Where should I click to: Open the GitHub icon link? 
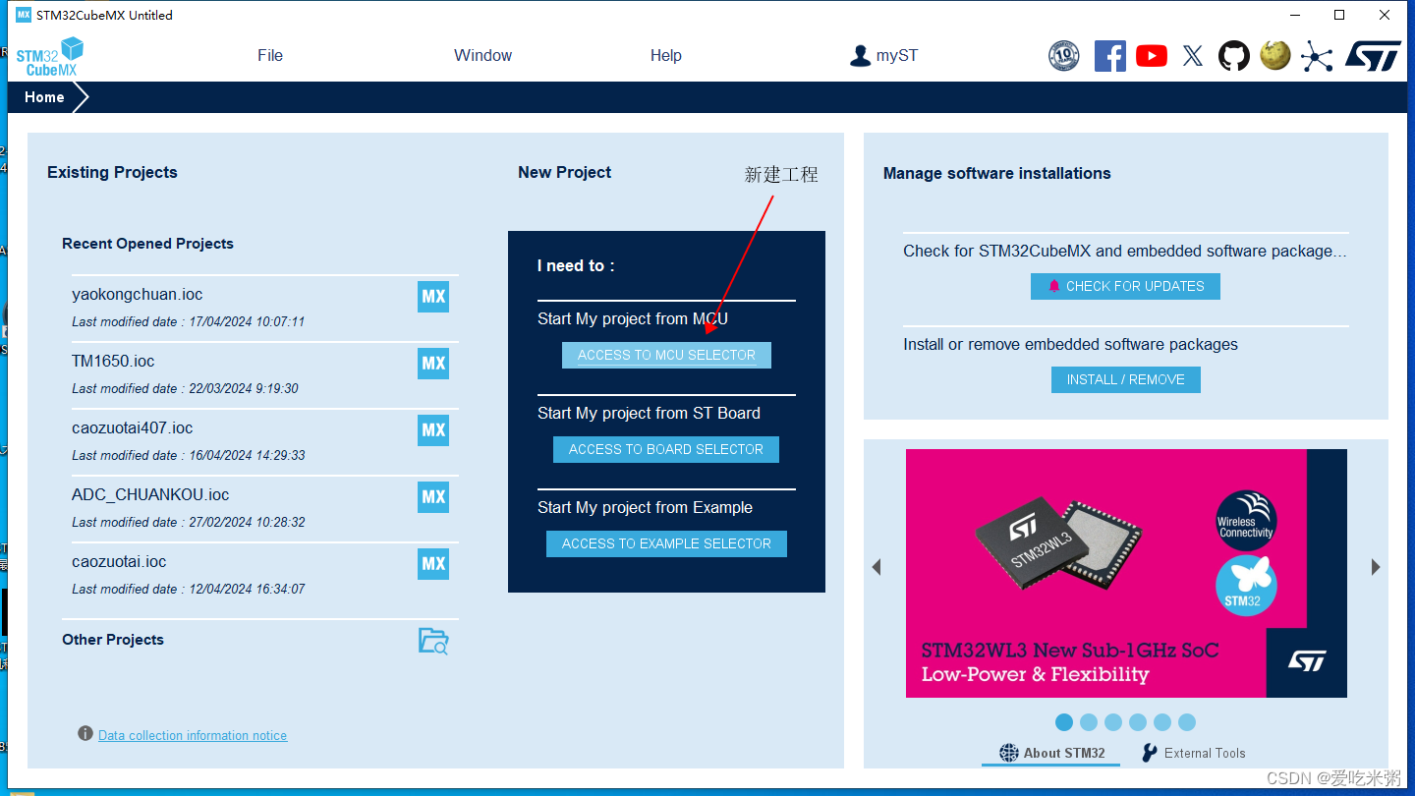coord(1234,56)
